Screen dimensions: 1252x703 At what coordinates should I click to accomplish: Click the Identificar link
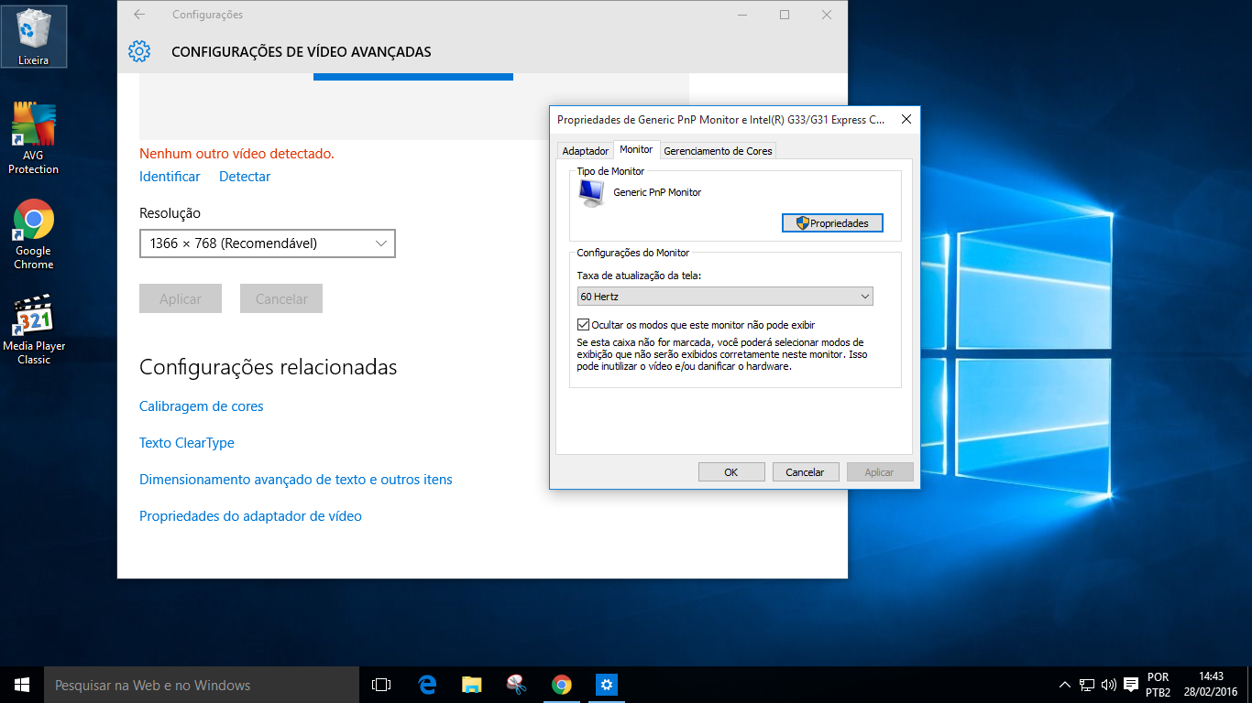point(170,177)
